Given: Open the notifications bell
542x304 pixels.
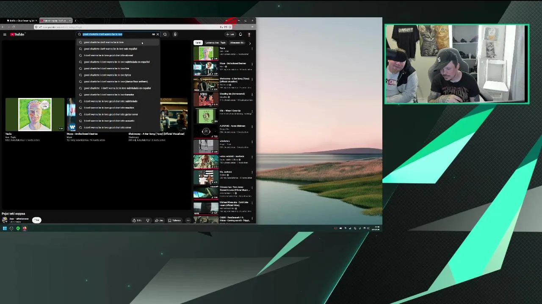Looking at the screenshot, I should (x=241, y=34).
